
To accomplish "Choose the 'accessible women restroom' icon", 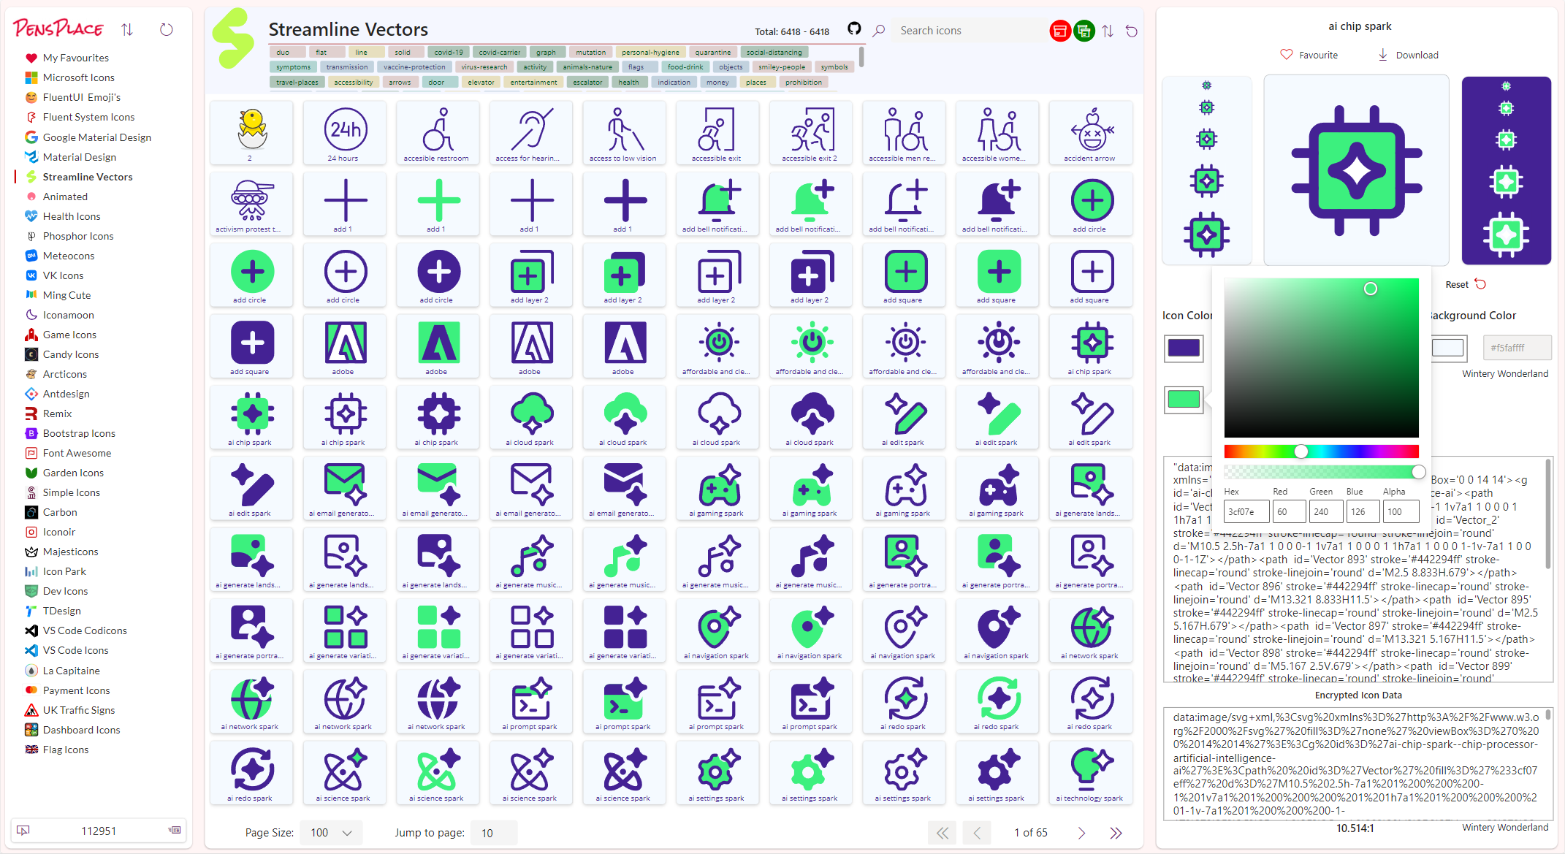I will [x=998, y=134].
